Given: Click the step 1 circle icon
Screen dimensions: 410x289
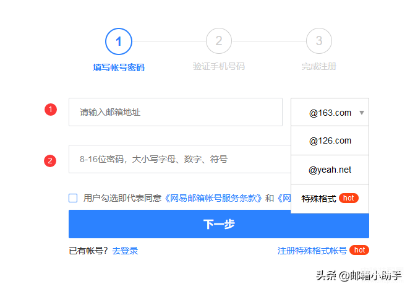Looking at the screenshot, I should pos(119,41).
